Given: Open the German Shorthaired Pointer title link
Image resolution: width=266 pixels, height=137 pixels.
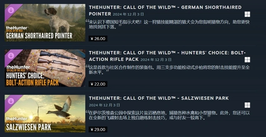Looking at the screenshot, I should point(165,11).
